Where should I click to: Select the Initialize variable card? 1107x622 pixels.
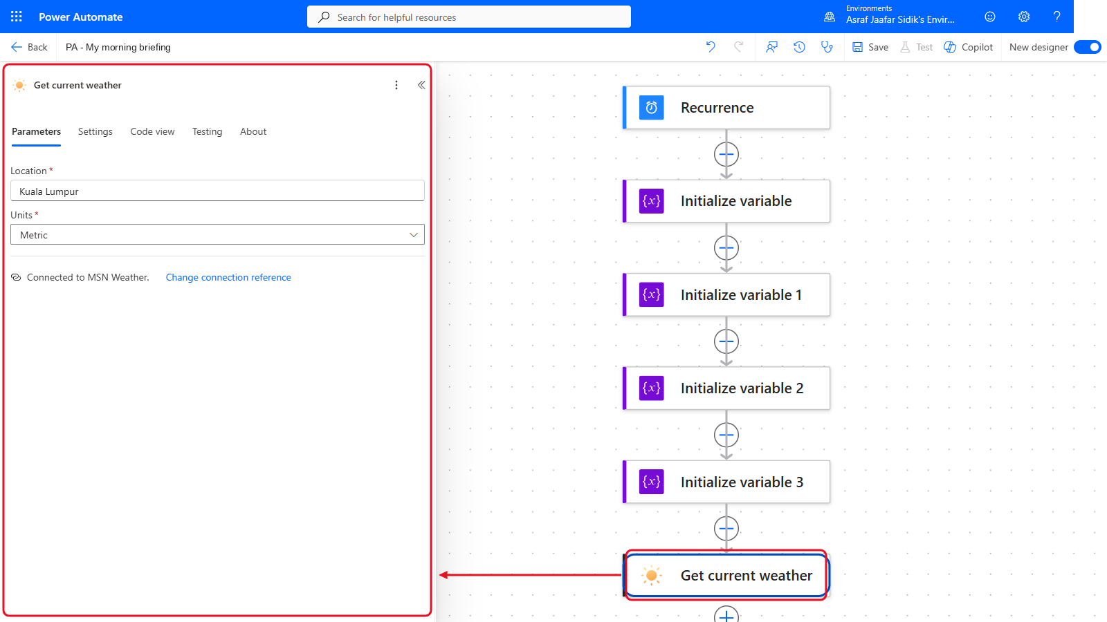(x=726, y=201)
